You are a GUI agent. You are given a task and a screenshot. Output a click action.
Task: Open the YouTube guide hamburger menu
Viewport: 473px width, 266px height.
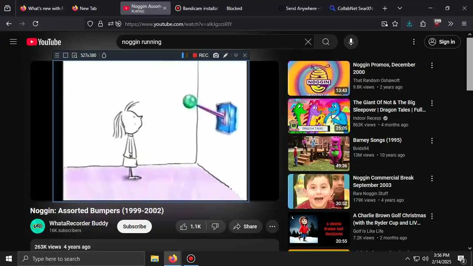(x=13, y=42)
